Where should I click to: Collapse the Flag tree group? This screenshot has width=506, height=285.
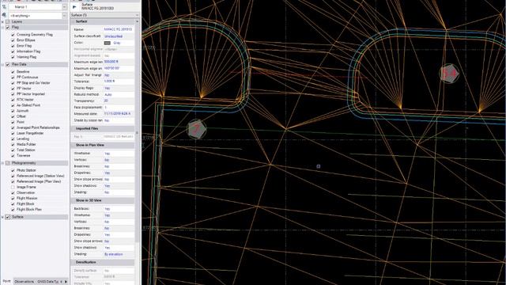click(2, 28)
